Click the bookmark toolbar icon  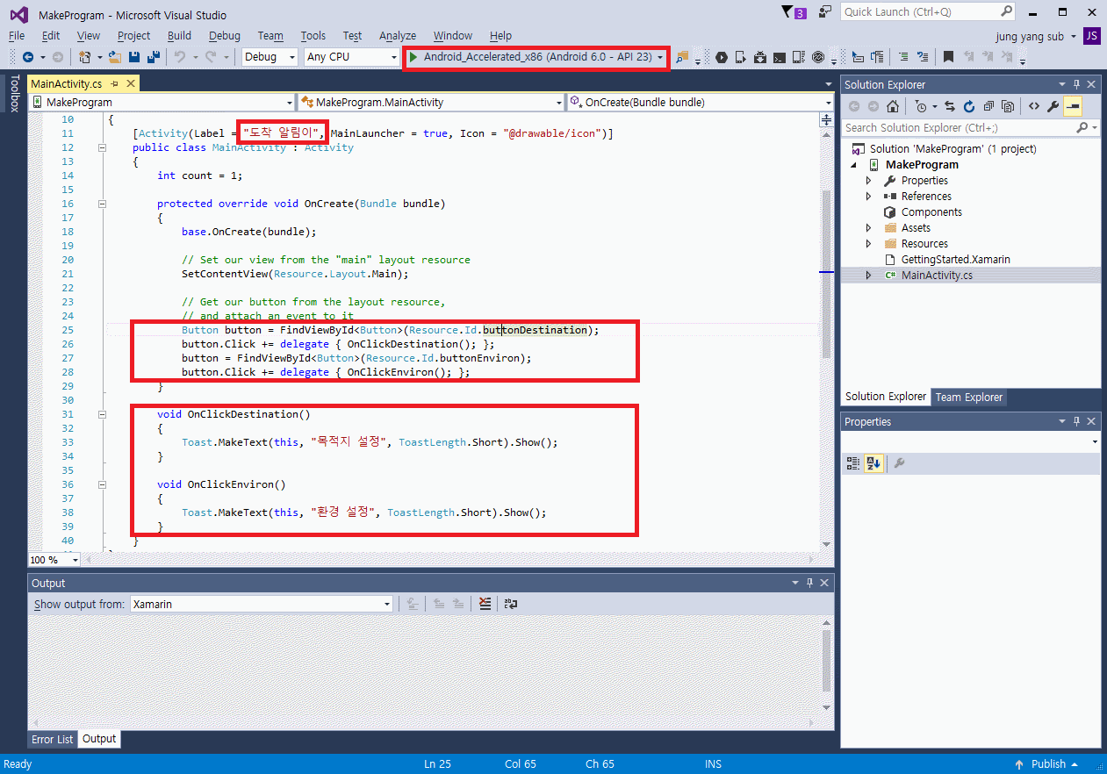[x=948, y=57]
